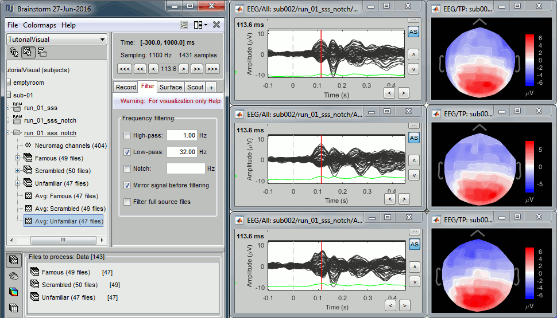Click the matrix file type icon

tap(13, 308)
